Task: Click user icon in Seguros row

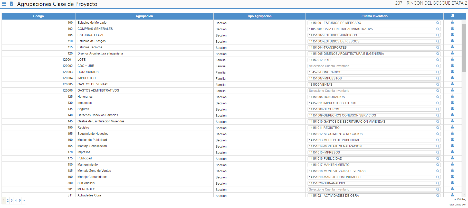Action: click(x=452, y=108)
